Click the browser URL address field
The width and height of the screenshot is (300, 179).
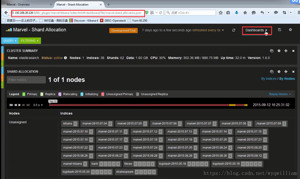[78, 13]
